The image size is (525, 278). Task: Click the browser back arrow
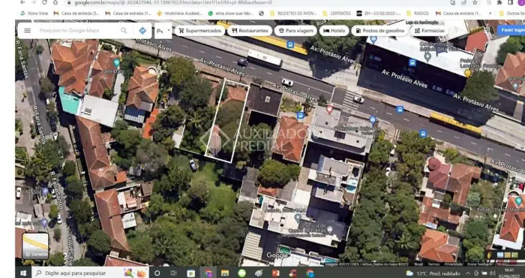tap(22, 2)
